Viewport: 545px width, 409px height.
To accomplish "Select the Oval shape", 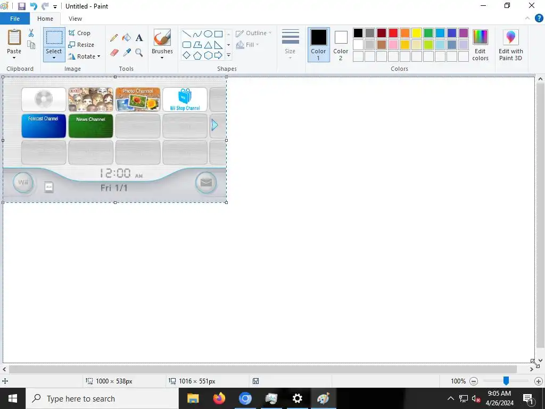I will pos(208,34).
